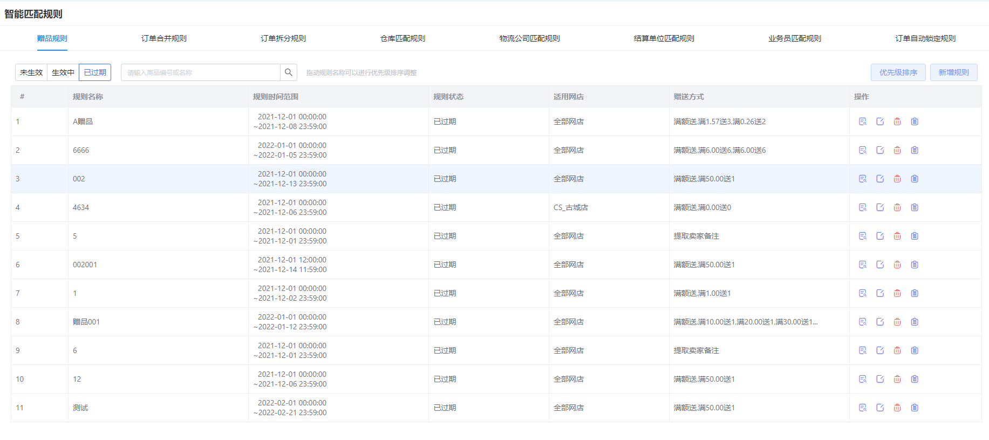Click 优先级排序 button

pos(898,72)
